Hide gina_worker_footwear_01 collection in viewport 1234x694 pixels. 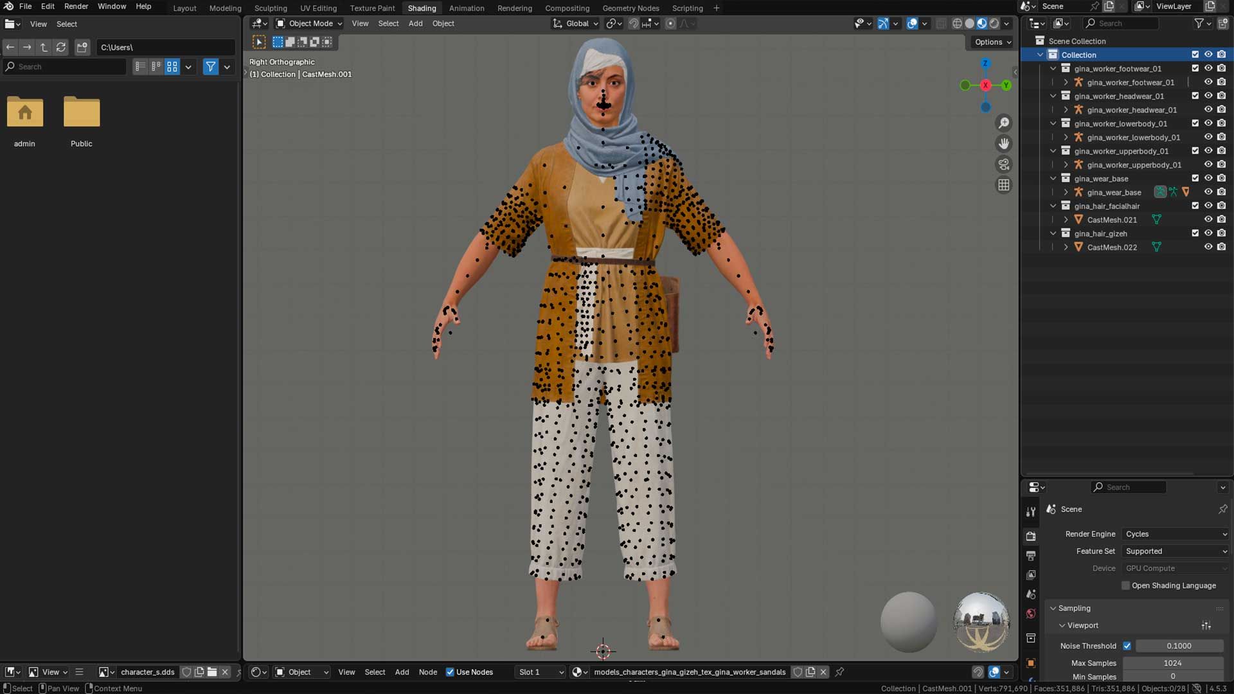coord(1208,68)
